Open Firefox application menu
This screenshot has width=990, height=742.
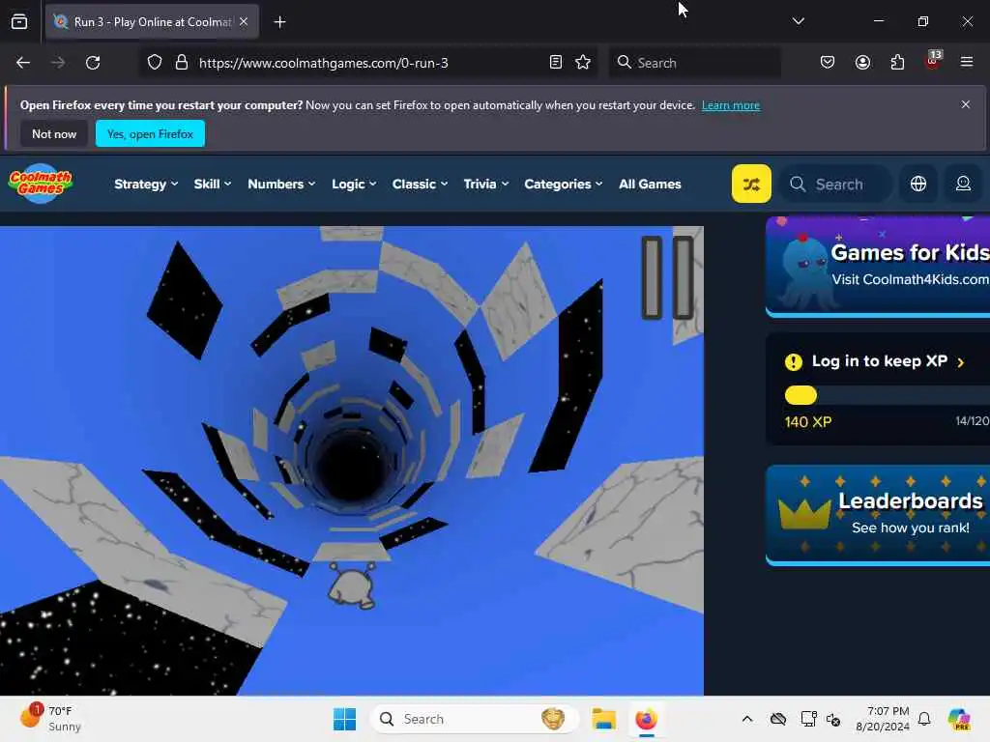pos(966,62)
